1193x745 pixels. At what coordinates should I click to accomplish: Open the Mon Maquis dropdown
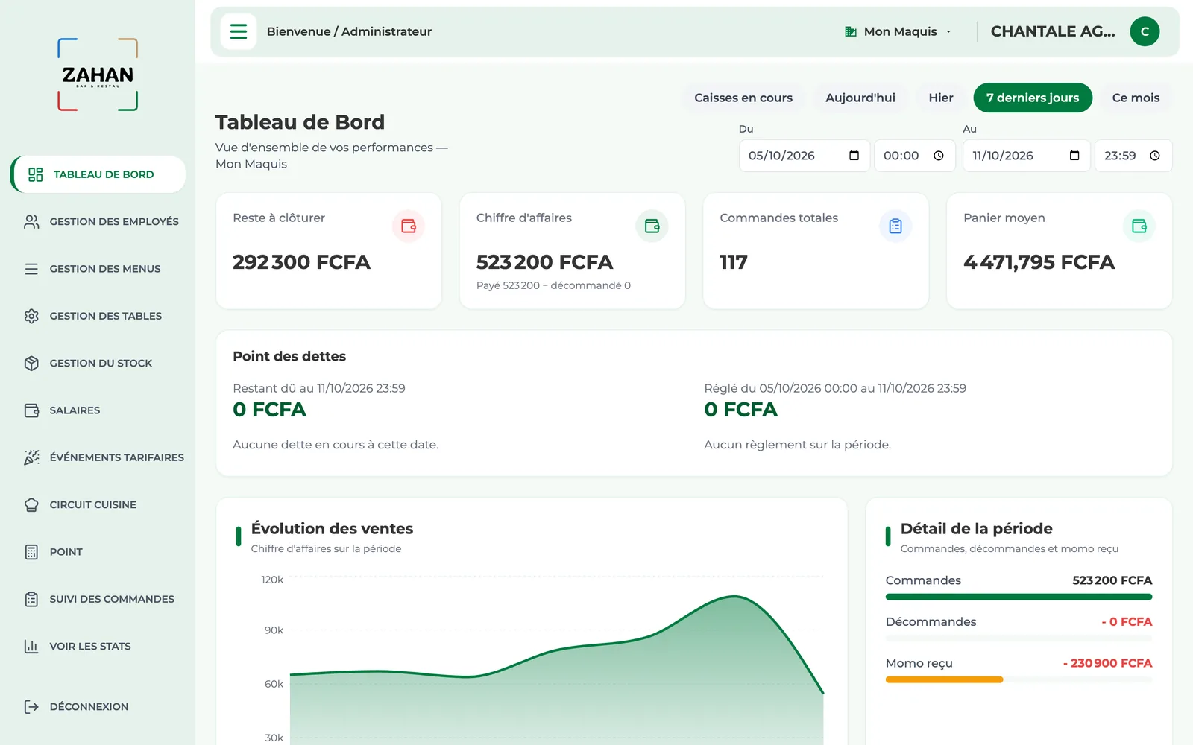coord(898,31)
